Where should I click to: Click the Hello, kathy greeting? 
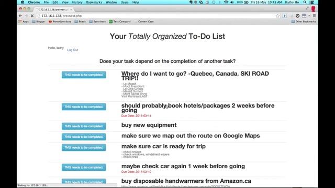[x=56, y=48]
